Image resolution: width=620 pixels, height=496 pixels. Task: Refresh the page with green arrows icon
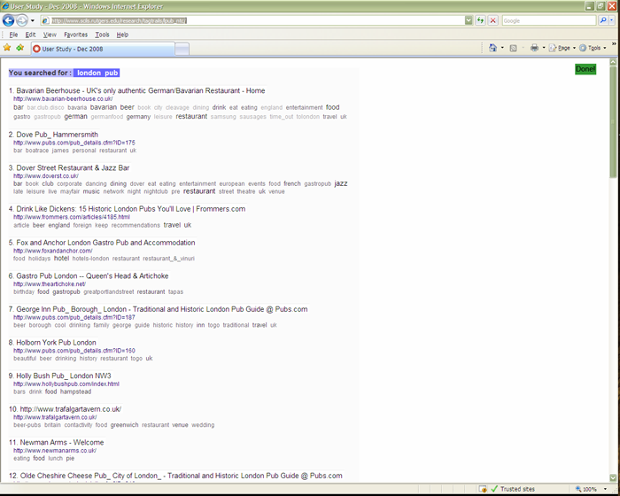pyautogui.click(x=480, y=20)
